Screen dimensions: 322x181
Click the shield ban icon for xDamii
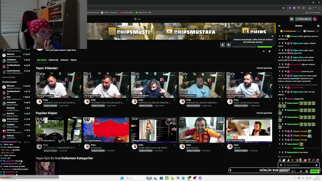coord(286,99)
